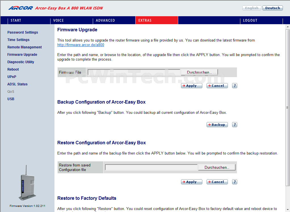Screen dimensions: 290x212
Task: Browse for saved configuration file with Durchsuchen
Action: tap(217, 167)
